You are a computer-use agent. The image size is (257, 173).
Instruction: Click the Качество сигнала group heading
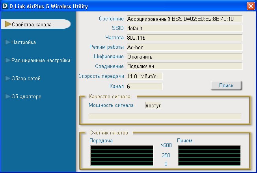110,96
